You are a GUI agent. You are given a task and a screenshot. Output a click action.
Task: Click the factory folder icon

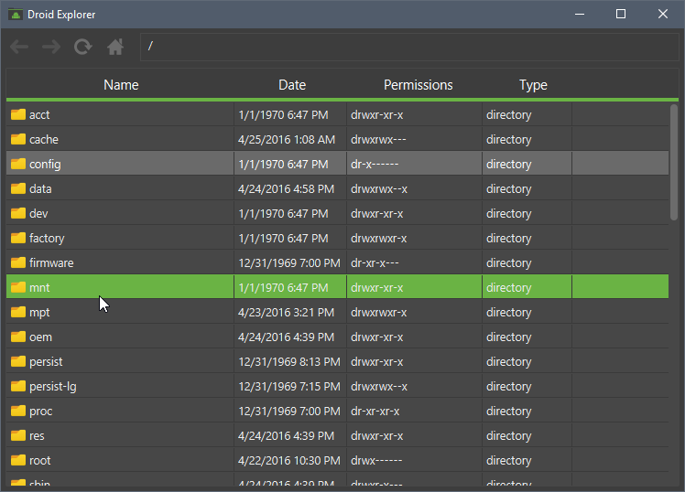(x=18, y=238)
